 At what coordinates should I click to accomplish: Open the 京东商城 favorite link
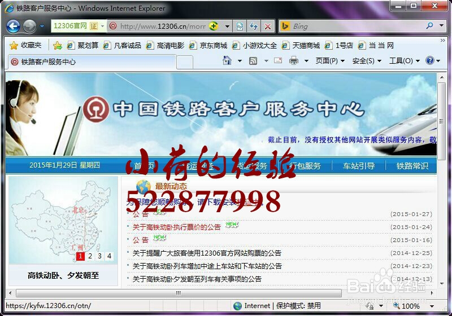[x=208, y=45]
